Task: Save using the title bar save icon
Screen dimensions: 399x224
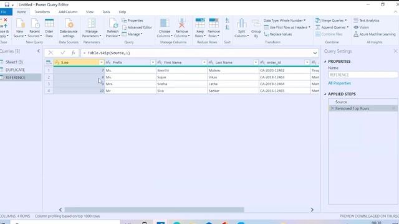Action: pos(7,4)
